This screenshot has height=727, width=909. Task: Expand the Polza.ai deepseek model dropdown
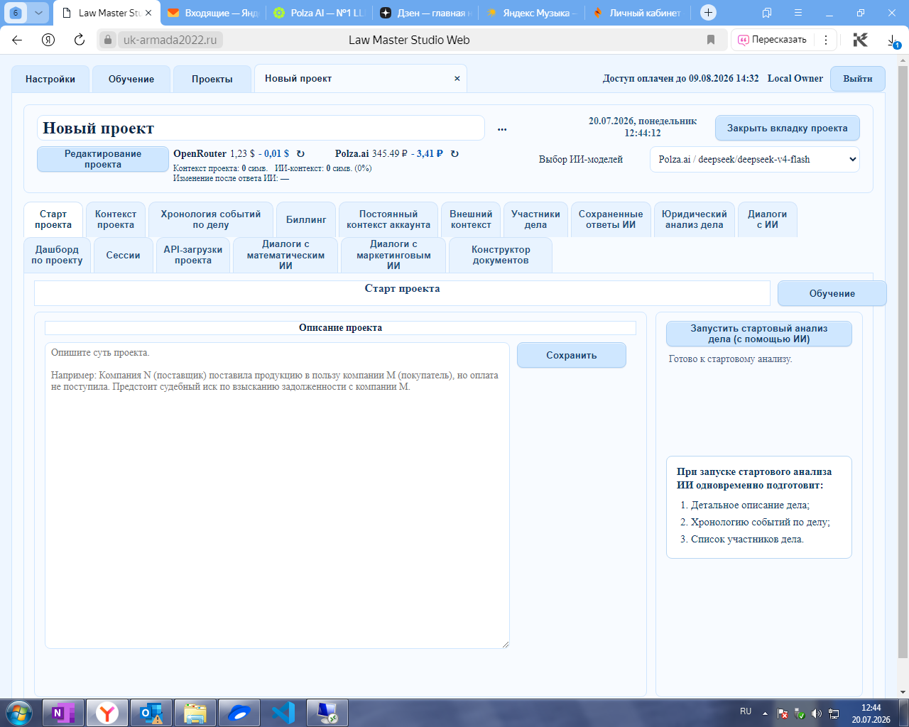pos(754,159)
